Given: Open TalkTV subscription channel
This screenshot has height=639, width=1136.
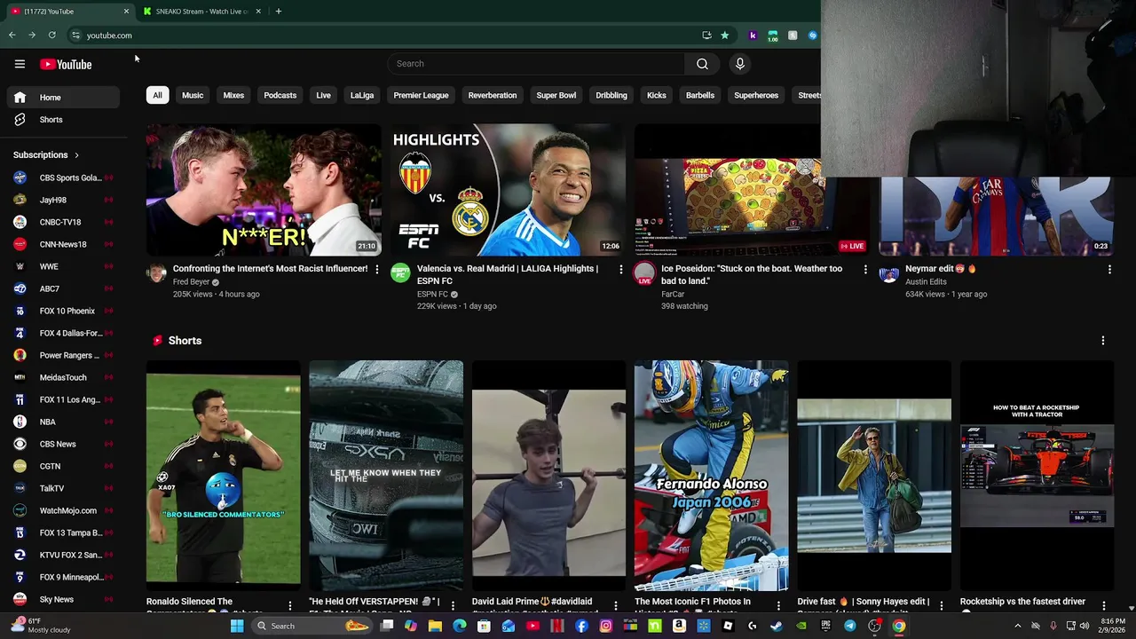Looking at the screenshot, I should pos(63,488).
